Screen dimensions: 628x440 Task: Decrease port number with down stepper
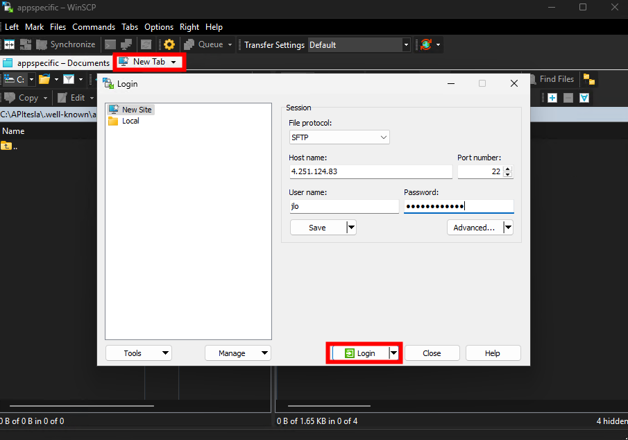pos(508,174)
